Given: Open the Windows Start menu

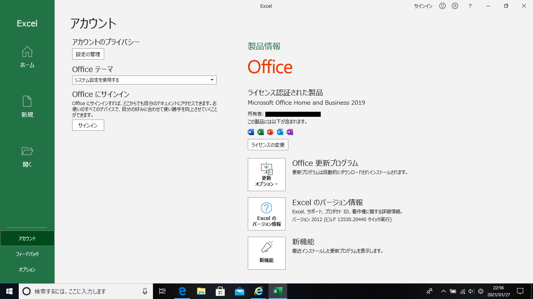Looking at the screenshot, I should click(9, 291).
